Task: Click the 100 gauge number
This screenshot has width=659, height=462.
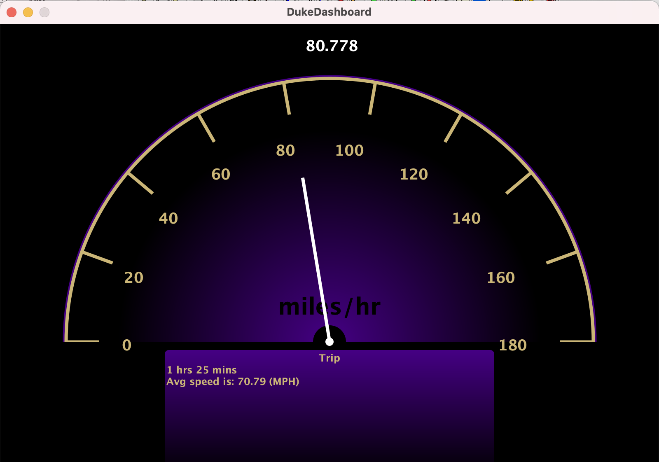Action: [349, 150]
